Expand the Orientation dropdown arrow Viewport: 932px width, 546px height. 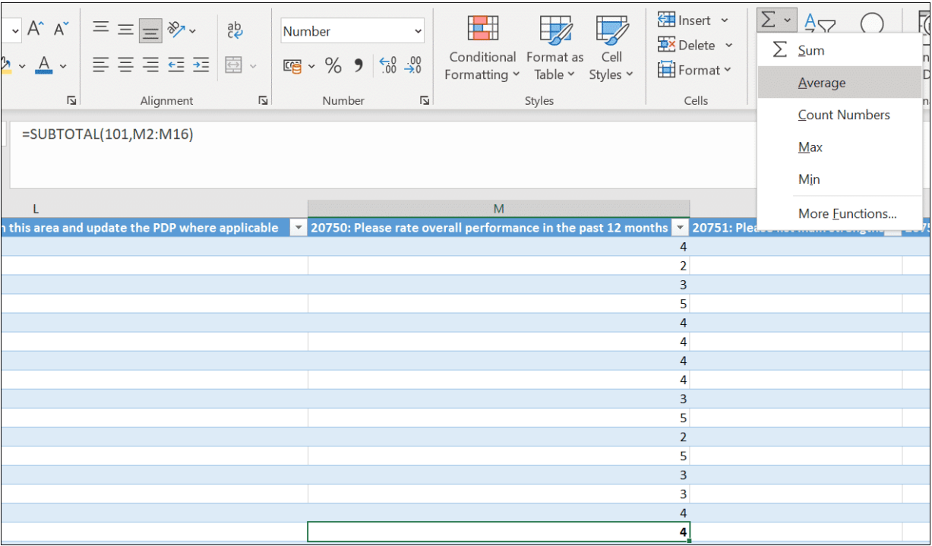point(191,30)
